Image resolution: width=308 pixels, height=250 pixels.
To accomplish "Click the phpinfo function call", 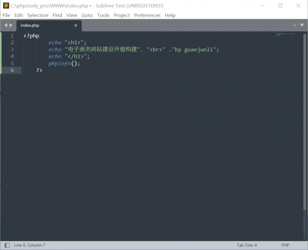I will click(60, 64).
